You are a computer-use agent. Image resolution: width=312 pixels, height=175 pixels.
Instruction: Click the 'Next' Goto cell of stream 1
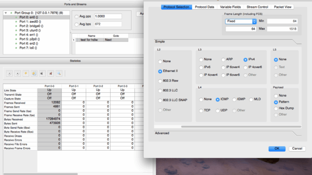(x=116, y=40)
